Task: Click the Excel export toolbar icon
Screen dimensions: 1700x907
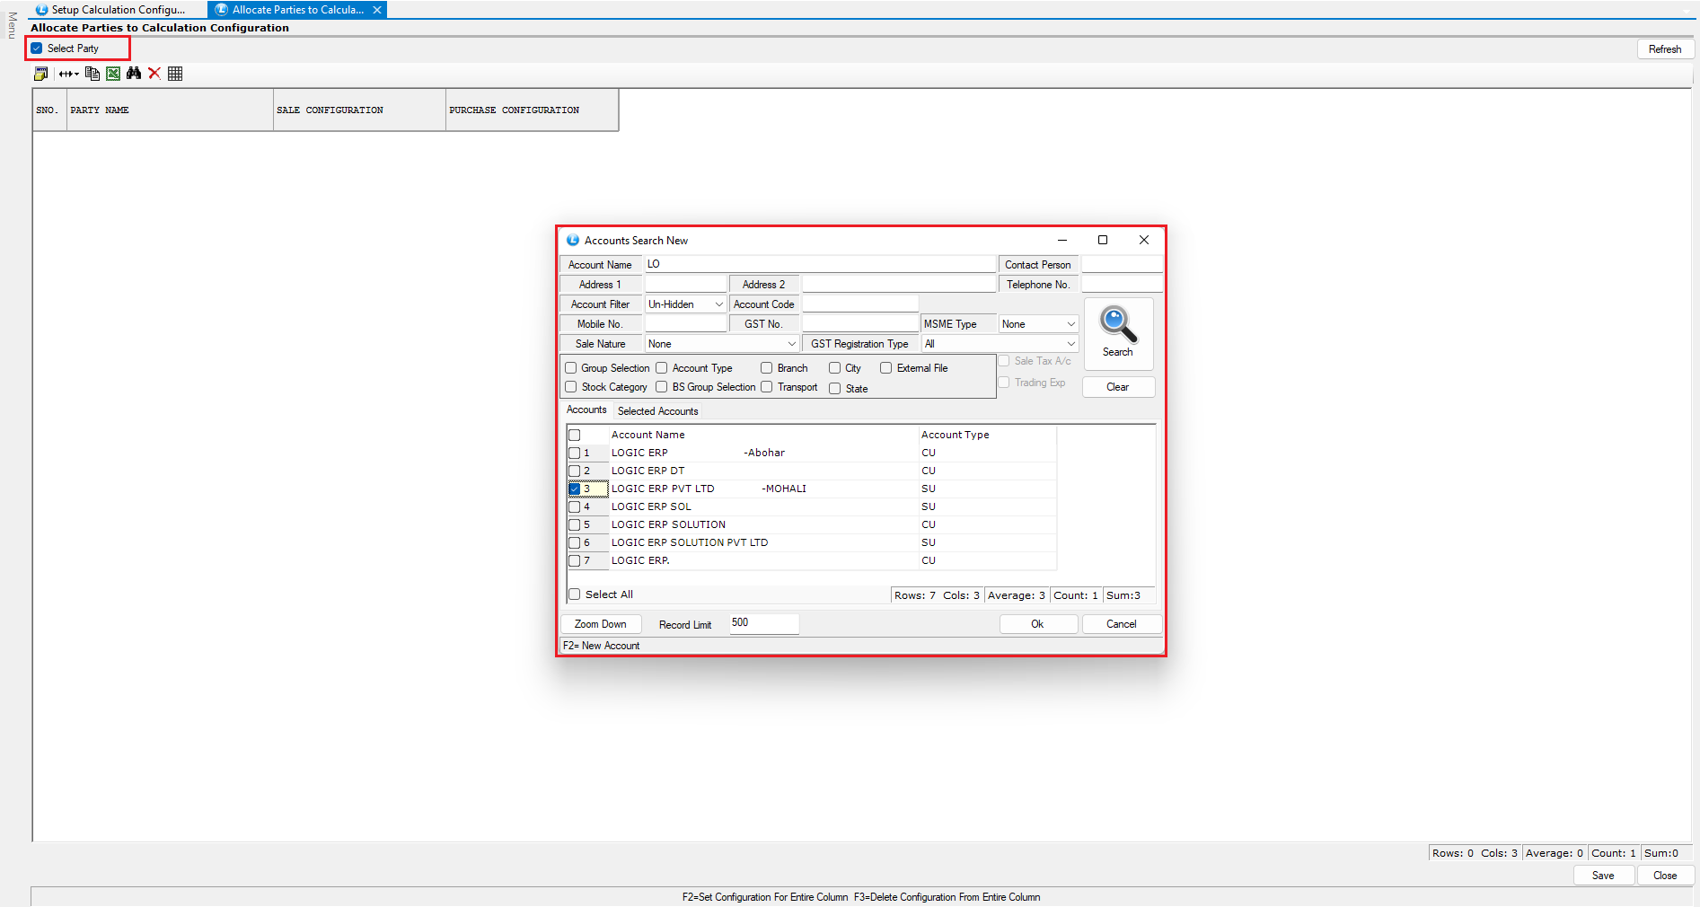Action: point(113,74)
